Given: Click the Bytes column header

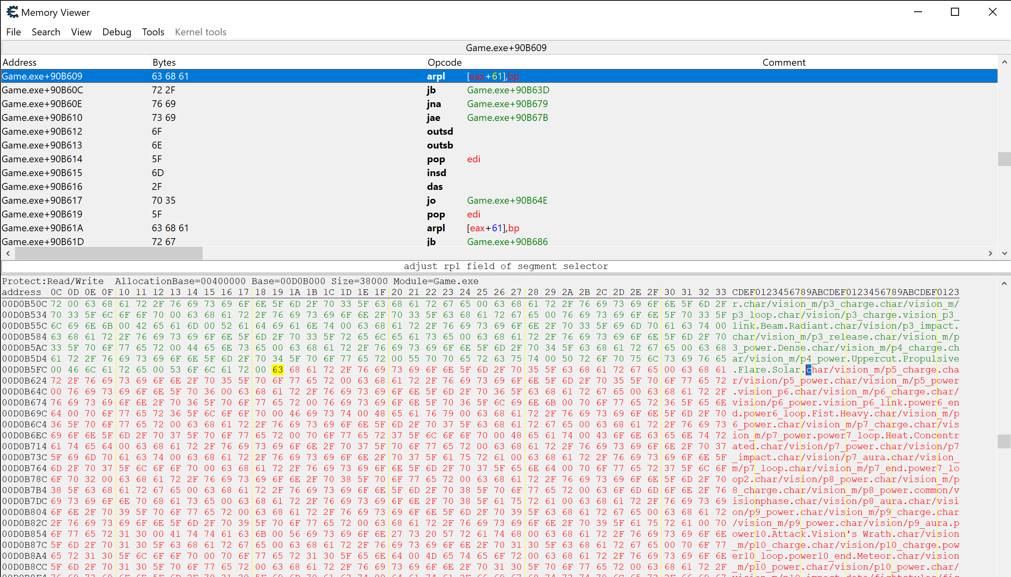Looking at the screenshot, I should (x=164, y=62).
